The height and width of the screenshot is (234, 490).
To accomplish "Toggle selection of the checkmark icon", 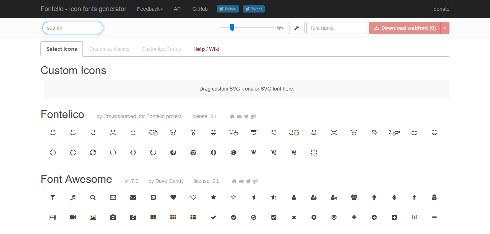I will pyautogui.click(x=213, y=217).
